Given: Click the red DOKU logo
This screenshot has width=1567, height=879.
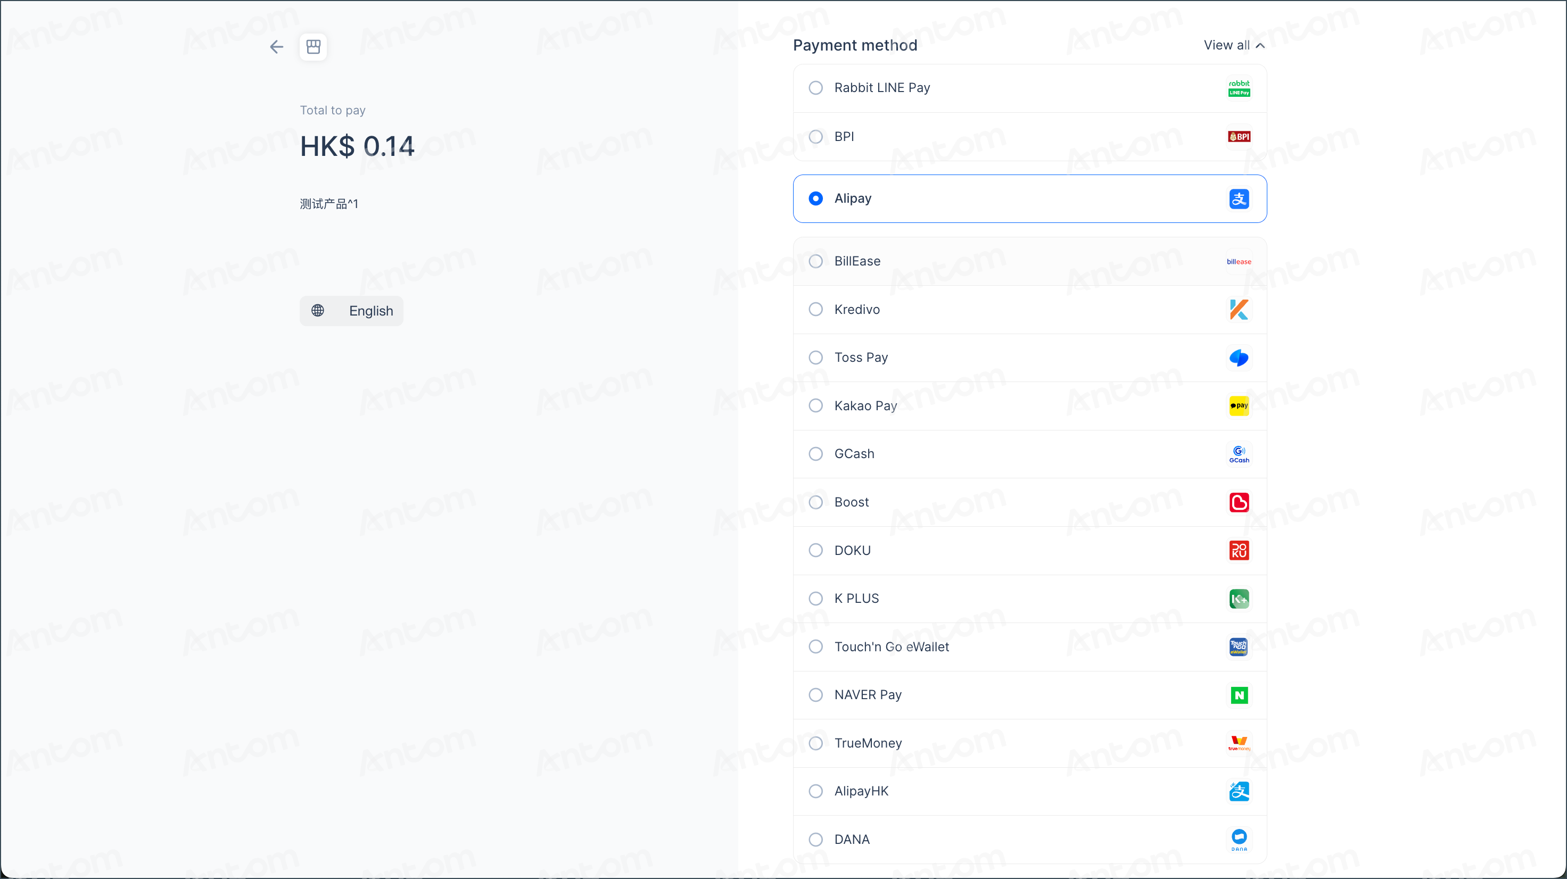Looking at the screenshot, I should [1239, 550].
